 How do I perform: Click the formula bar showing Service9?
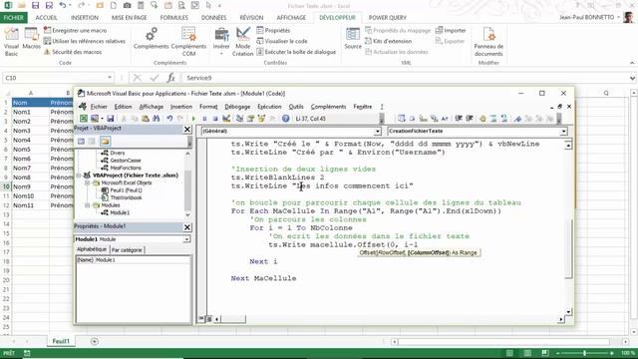point(405,78)
